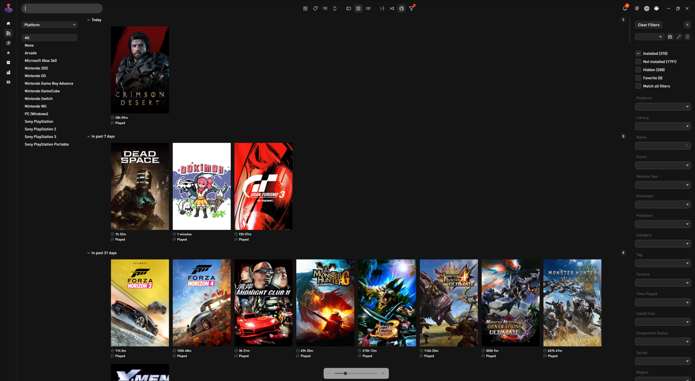Open the filter funnel icon
Image resolution: width=695 pixels, height=381 pixels.
coord(411,8)
